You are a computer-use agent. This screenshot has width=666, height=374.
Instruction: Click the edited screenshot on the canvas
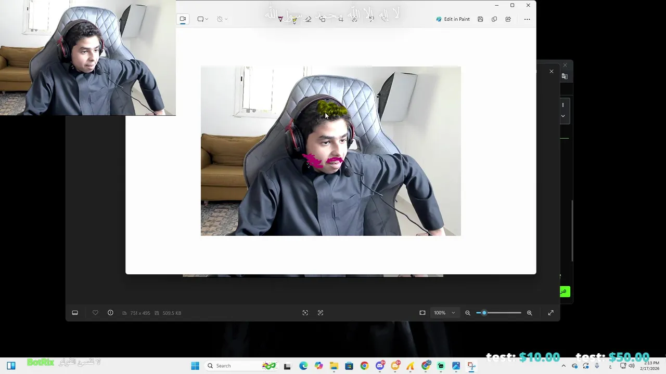pos(330,151)
